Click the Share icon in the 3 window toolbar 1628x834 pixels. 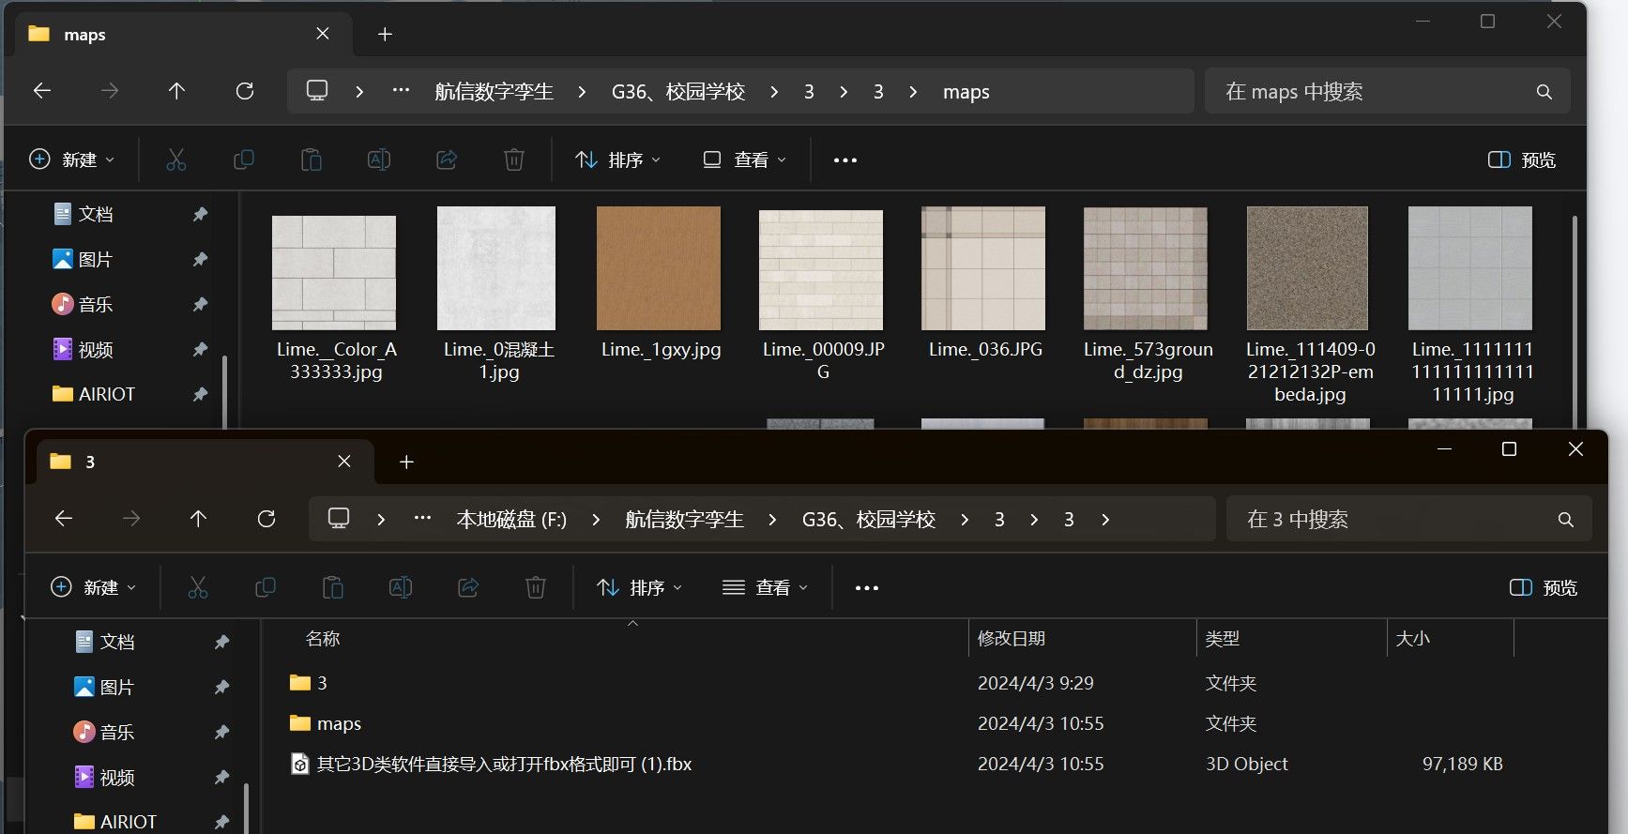point(468,587)
